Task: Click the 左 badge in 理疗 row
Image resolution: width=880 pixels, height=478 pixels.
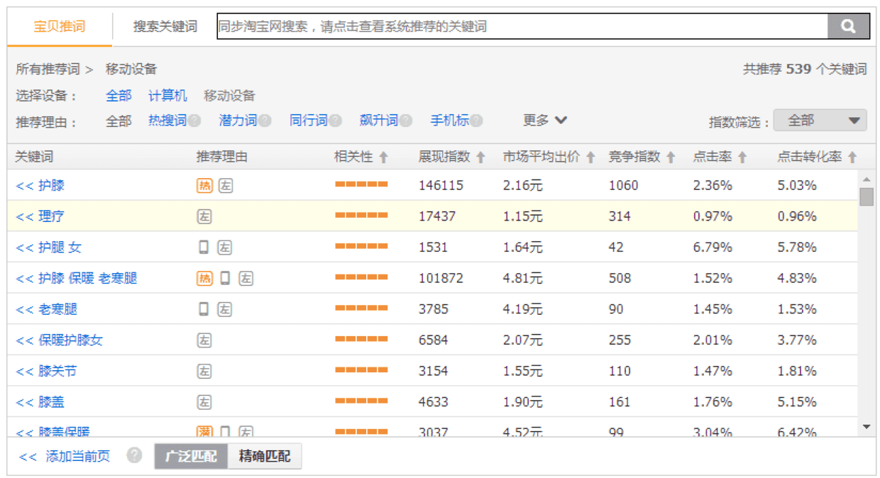Action: (x=204, y=217)
